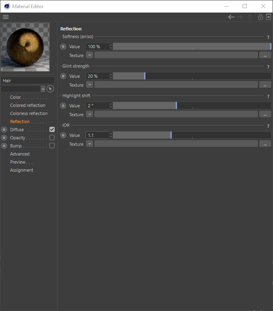The height and width of the screenshot is (311, 273).
Task: Click IOR Texture browse ... button
Action: click(265, 144)
